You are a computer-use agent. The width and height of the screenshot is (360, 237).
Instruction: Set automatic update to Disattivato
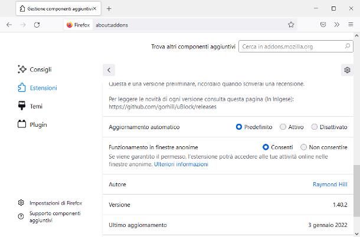pos(315,127)
